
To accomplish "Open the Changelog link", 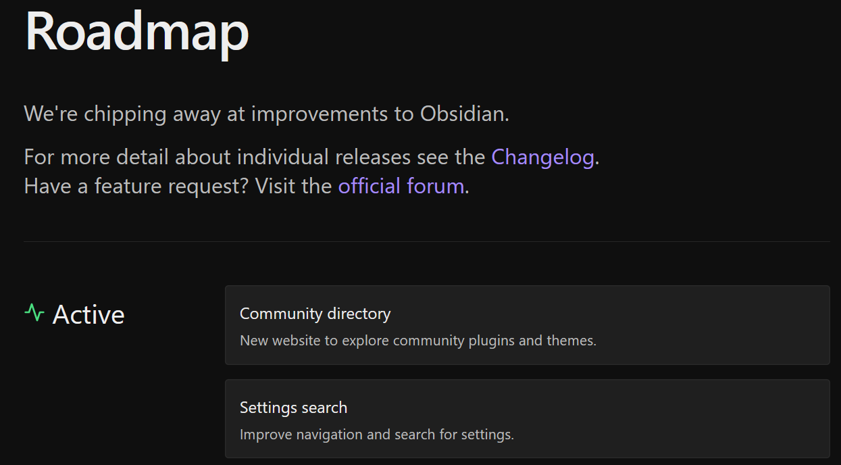I will click(x=542, y=157).
